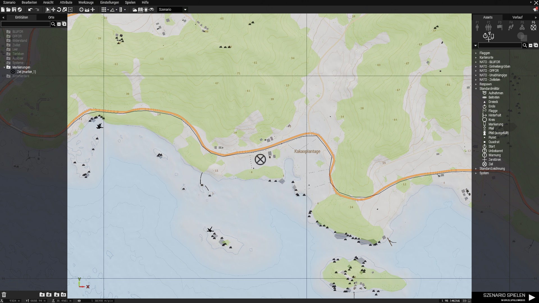This screenshot has height=303, width=539.
Task: Toggle the Tierleben layer checkbox
Action: pyautogui.click(x=8, y=54)
